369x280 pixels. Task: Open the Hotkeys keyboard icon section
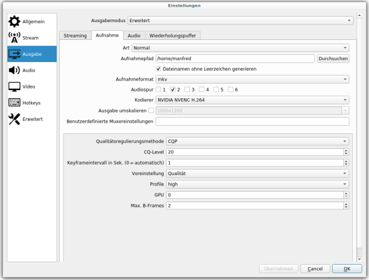pyautogui.click(x=14, y=103)
